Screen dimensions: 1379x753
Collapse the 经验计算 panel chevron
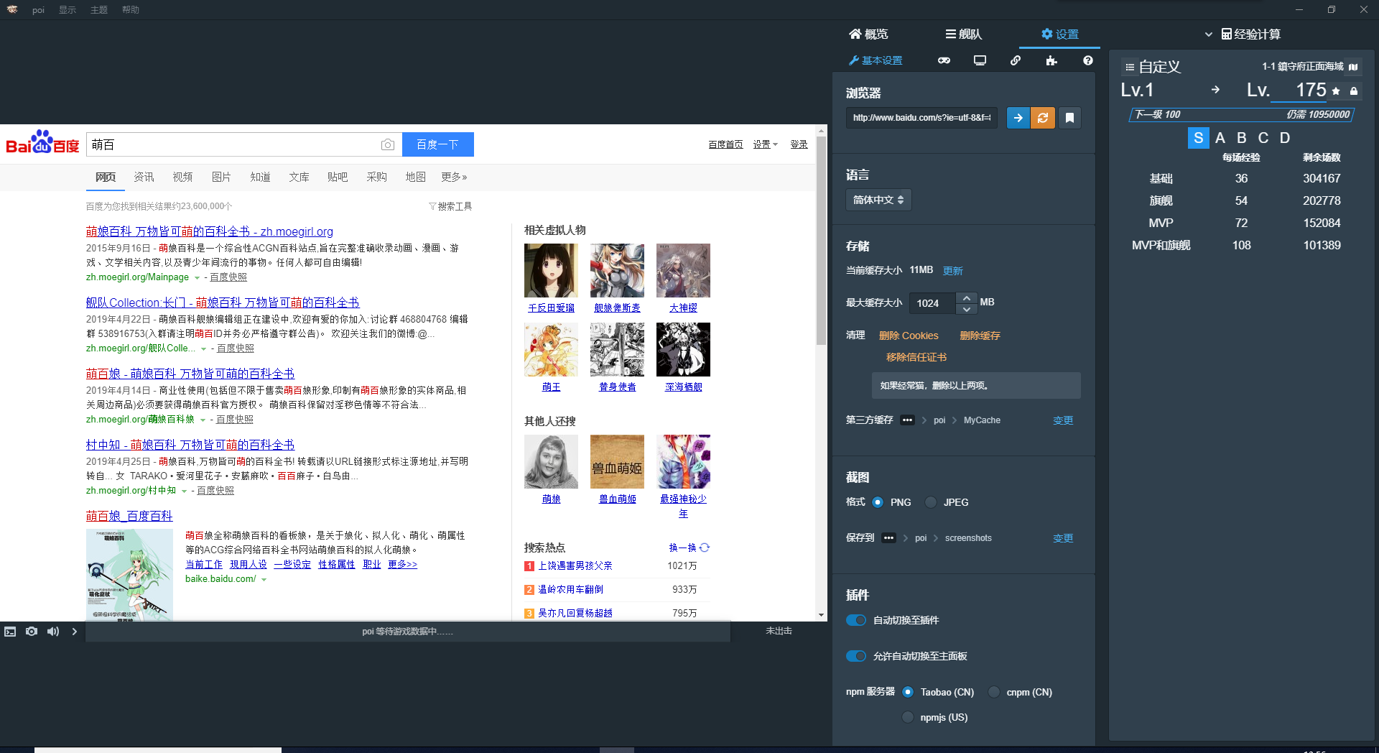click(x=1208, y=34)
